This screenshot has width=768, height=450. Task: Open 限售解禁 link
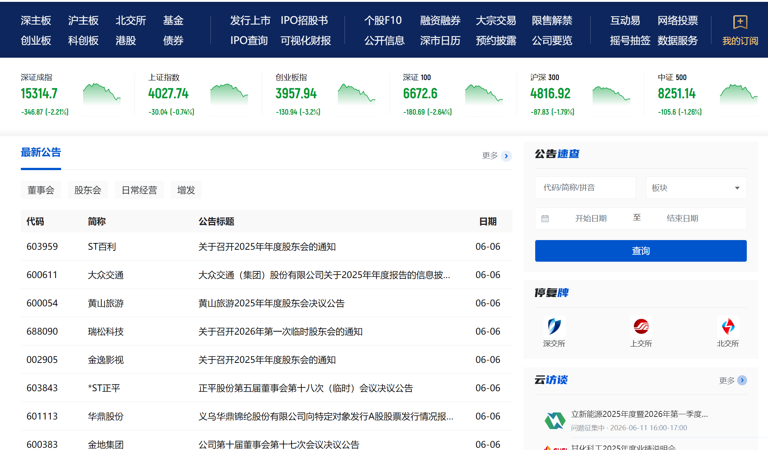coord(552,20)
